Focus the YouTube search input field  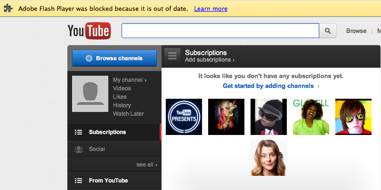(x=220, y=31)
